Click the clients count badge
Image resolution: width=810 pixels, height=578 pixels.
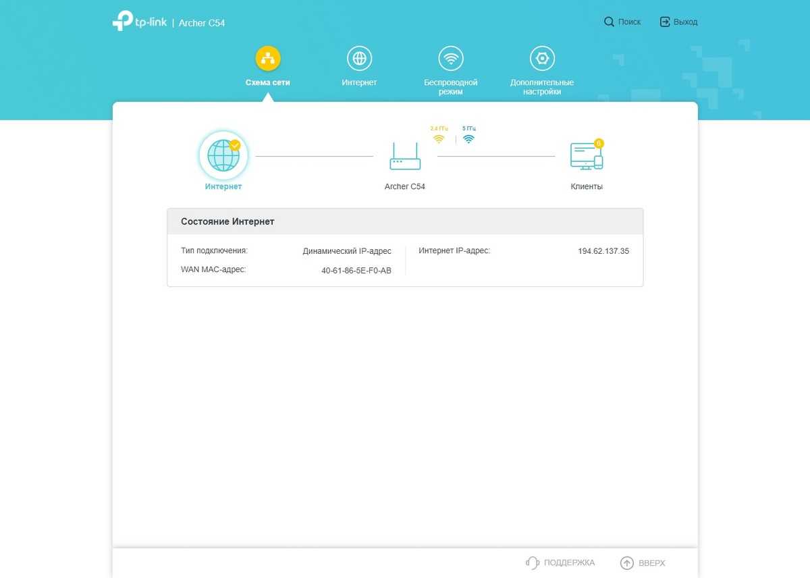point(598,143)
